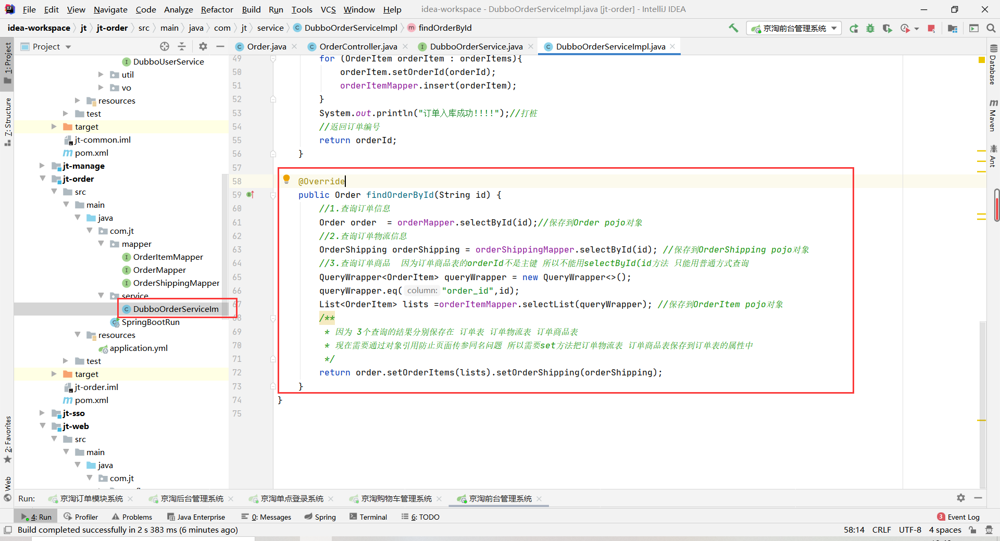Image resolution: width=1000 pixels, height=541 pixels.
Task: Click the Run with Coverage icon
Action: point(887,28)
